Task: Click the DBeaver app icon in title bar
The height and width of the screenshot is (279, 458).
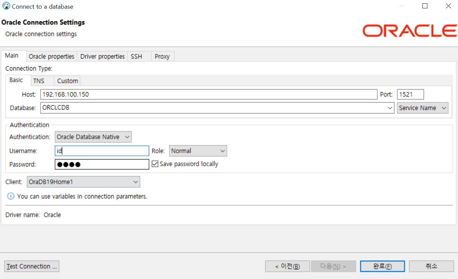Action: click(6, 6)
